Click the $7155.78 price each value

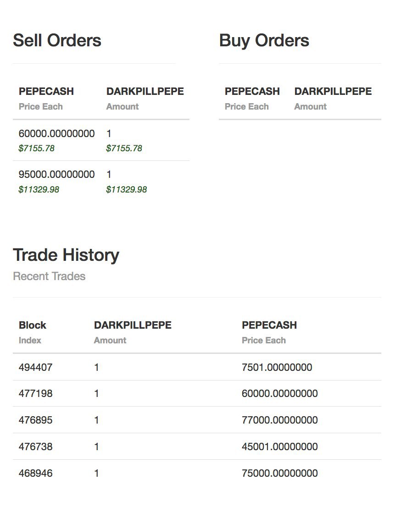click(x=36, y=149)
